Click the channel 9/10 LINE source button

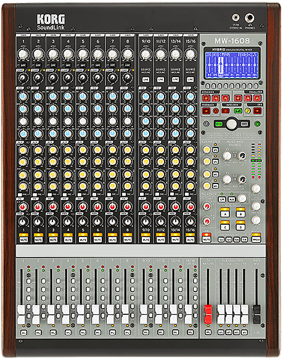pos(146,80)
